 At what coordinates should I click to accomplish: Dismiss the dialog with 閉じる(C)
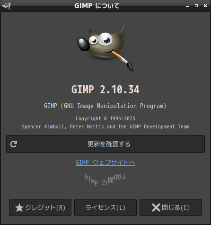click(x=171, y=207)
